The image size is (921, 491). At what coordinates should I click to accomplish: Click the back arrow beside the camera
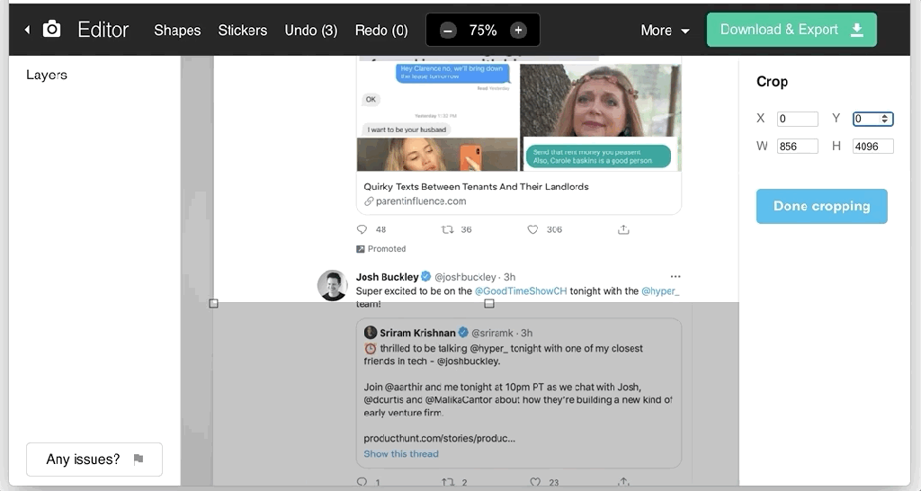(27, 30)
